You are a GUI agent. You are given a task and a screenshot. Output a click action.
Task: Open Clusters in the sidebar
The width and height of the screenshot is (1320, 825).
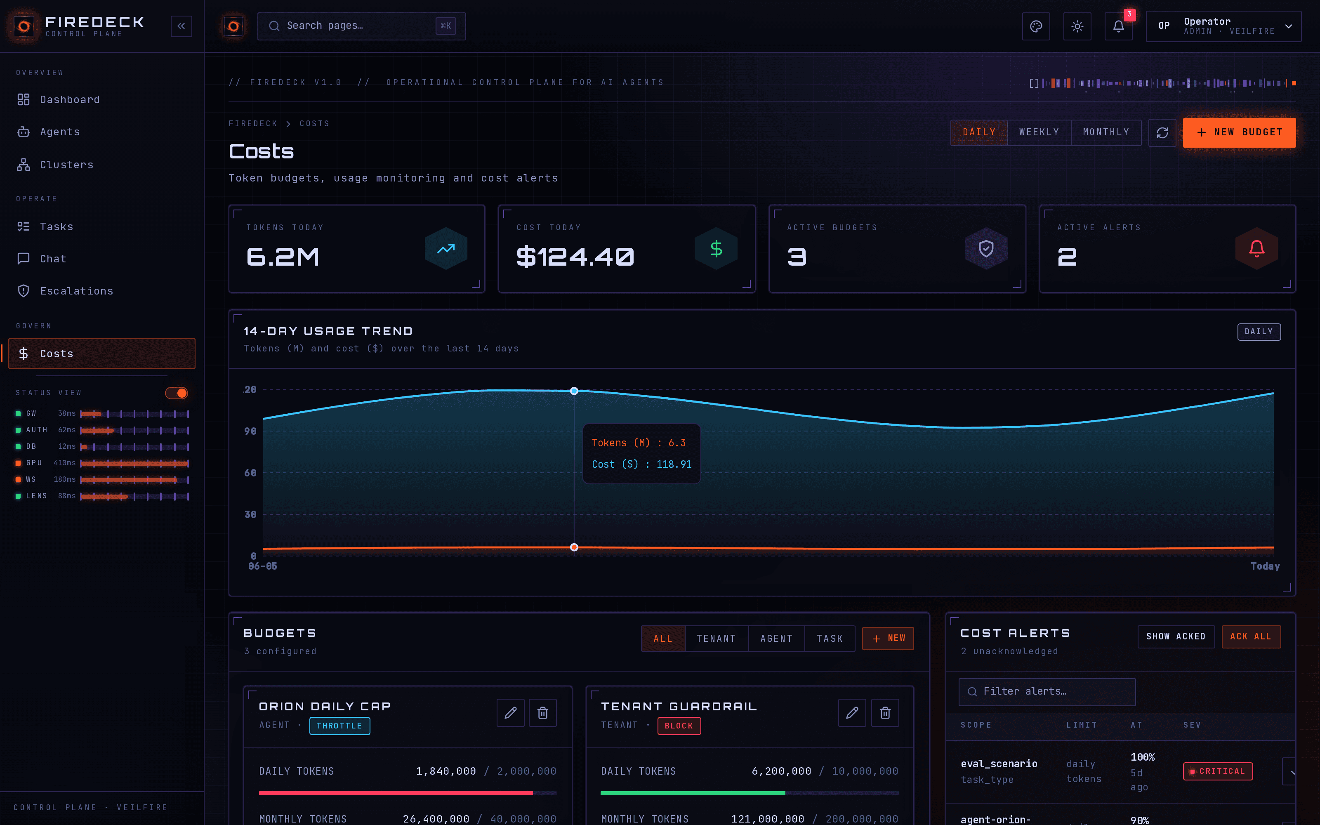pyautogui.click(x=102, y=164)
